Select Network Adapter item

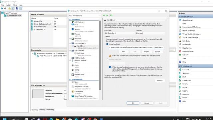click(80, 61)
